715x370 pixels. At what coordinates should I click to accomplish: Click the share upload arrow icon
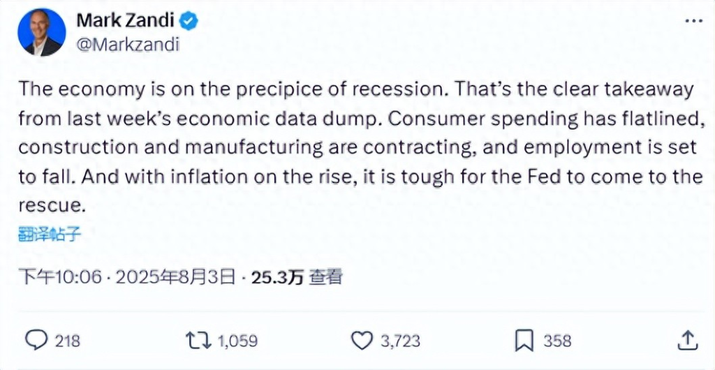click(x=688, y=341)
